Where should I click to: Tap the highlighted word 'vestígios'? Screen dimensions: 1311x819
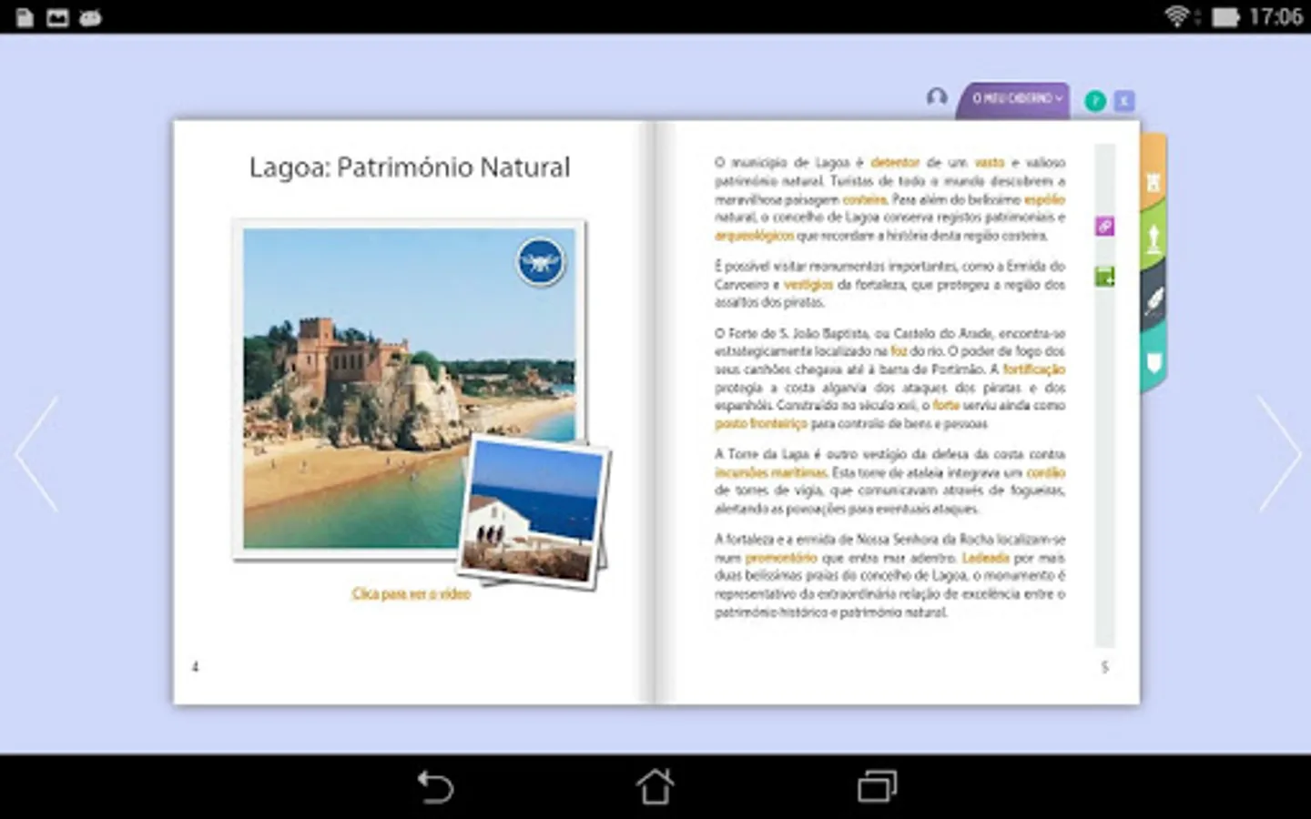coord(808,285)
